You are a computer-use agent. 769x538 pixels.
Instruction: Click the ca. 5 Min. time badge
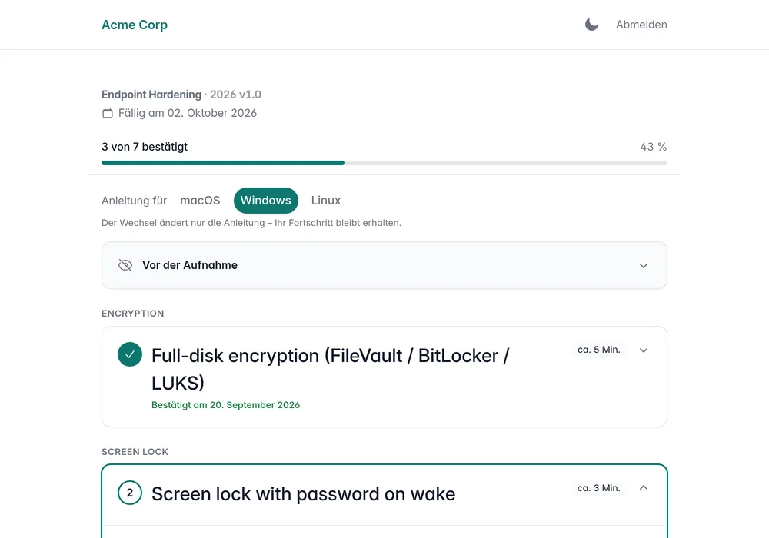click(599, 350)
